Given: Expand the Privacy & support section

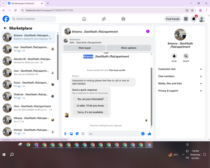Looking at the screenshot, I should pyautogui.click(x=180, y=91).
